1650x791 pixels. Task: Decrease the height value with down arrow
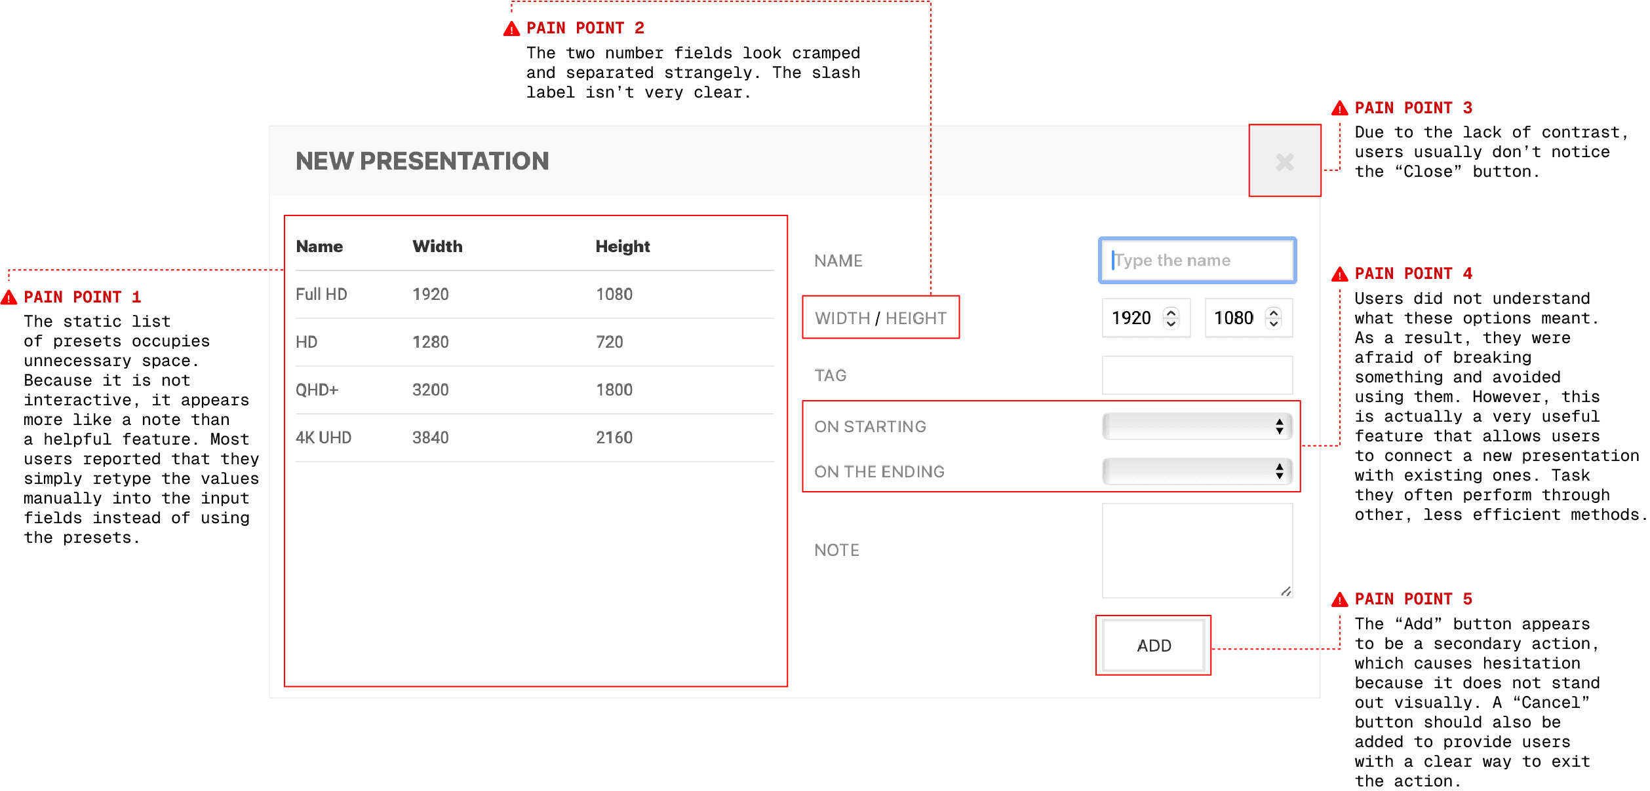click(1273, 323)
